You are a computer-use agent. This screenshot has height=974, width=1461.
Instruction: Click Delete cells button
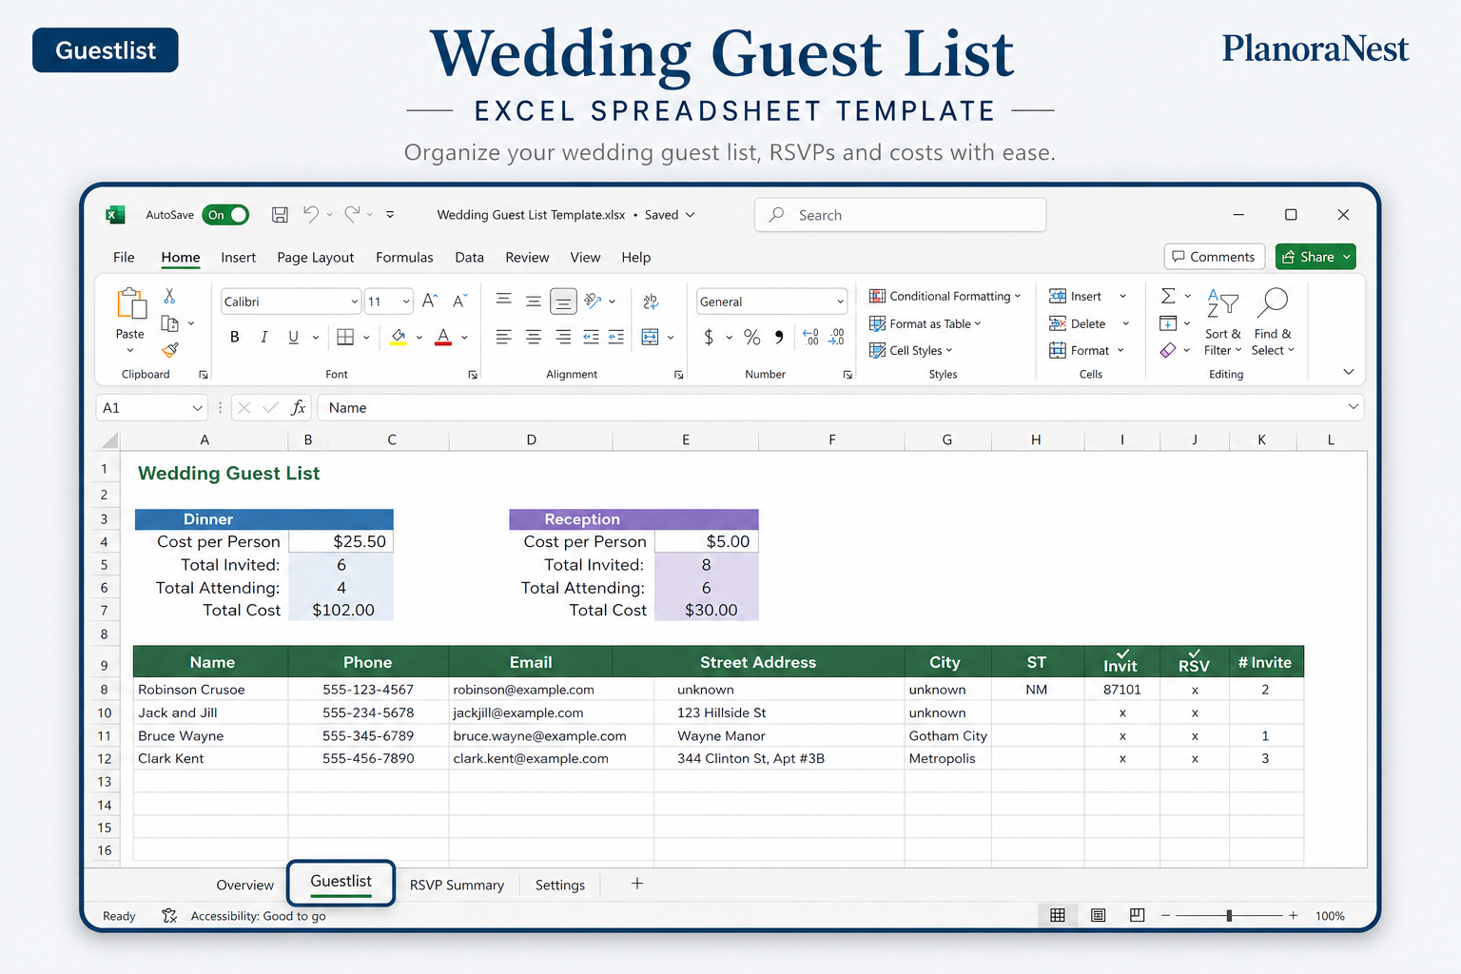click(x=1089, y=323)
